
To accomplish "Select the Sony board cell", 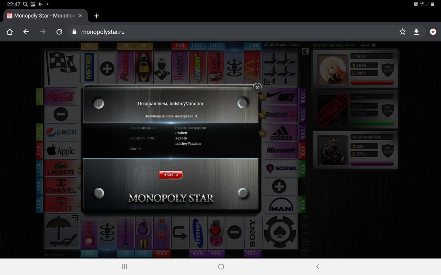I will pyautogui.click(x=252, y=233).
